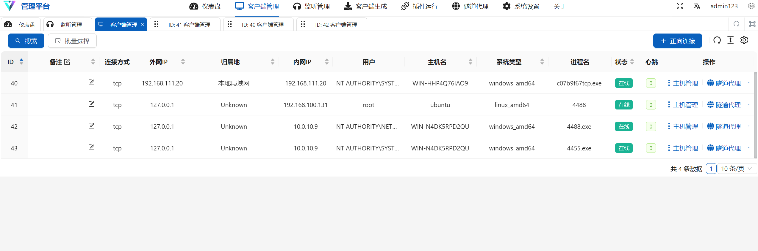The width and height of the screenshot is (758, 251).
Task: Select the 4455.exe process name cell
Action: click(x=579, y=148)
